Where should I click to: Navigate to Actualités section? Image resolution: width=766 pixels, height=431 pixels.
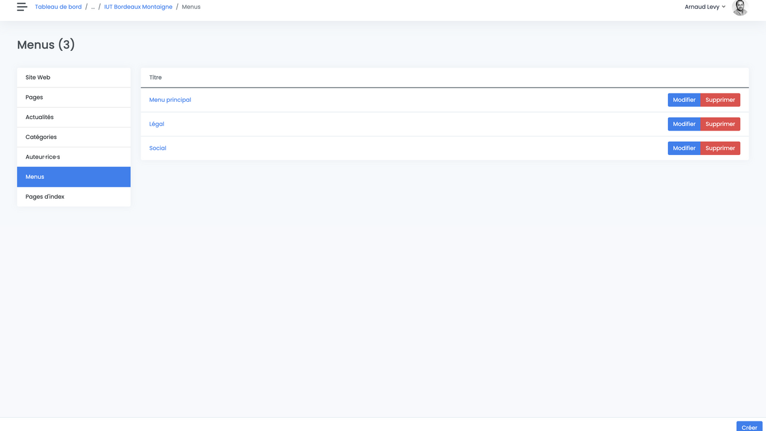click(74, 117)
